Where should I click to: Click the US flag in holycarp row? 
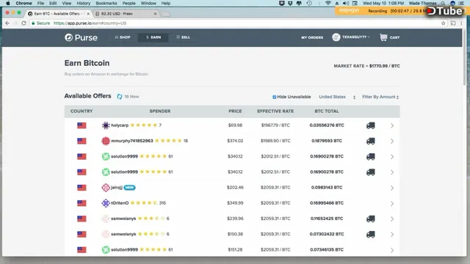click(82, 125)
